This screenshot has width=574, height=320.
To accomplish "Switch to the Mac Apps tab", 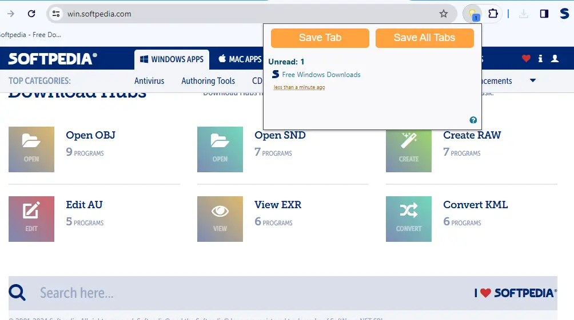I will tap(239, 59).
